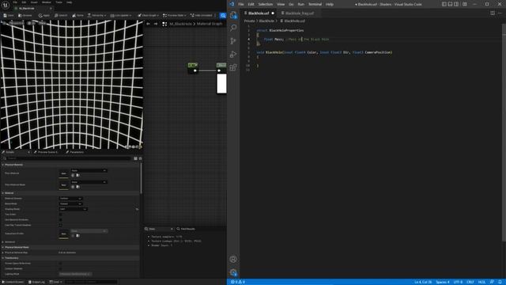
Task: Open the Accounts icon in VS Code activity bar
Action: [x=233, y=259]
